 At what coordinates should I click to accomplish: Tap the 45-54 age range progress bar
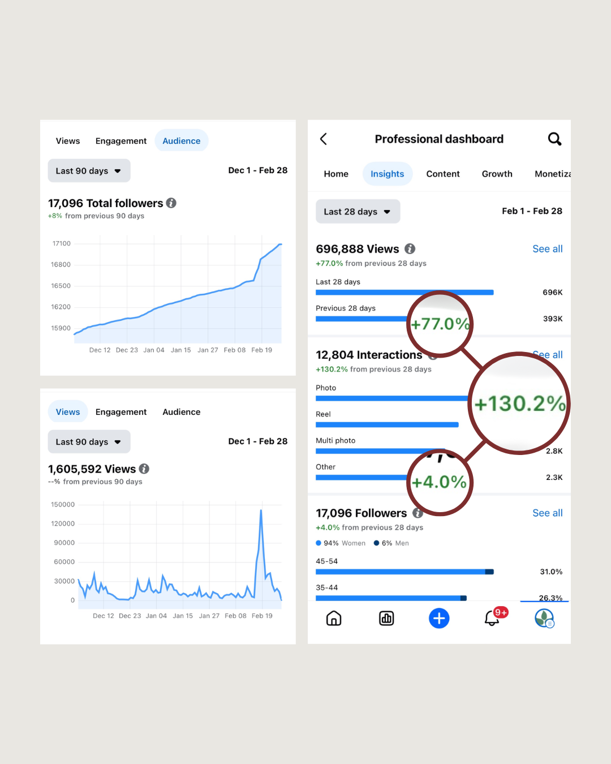click(405, 572)
